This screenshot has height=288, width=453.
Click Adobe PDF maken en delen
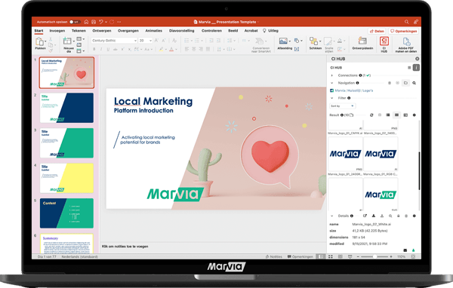pos(406,44)
